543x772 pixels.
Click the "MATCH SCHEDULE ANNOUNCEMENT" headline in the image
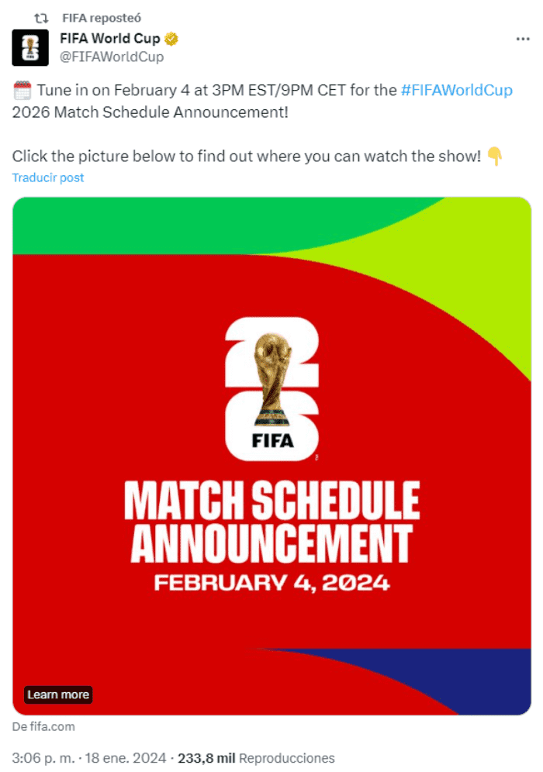tap(271, 522)
